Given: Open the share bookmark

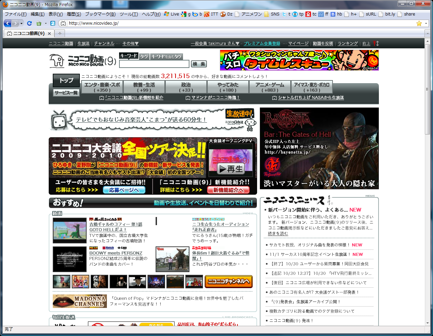Looking at the screenshot, I should (x=406, y=14).
